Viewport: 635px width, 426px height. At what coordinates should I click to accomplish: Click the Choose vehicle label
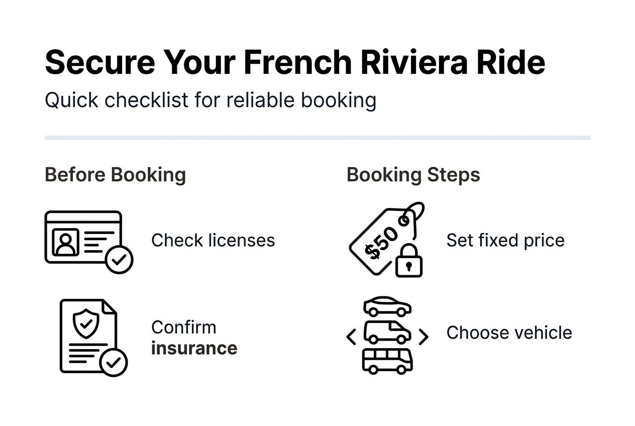[x=509, y=333]
